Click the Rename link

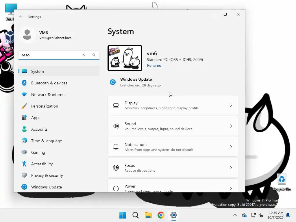(x=154, y=65)
